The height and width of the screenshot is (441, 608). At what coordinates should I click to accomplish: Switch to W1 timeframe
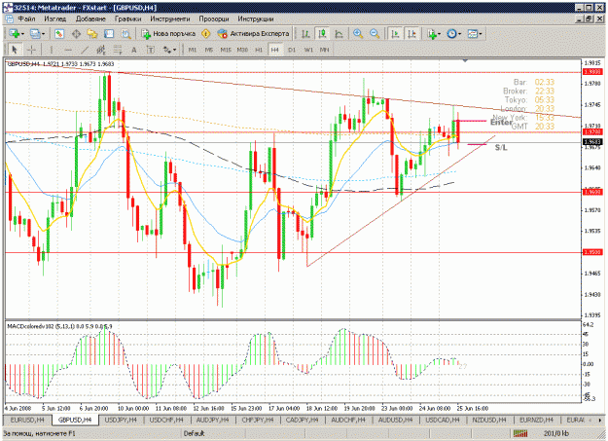308,50
